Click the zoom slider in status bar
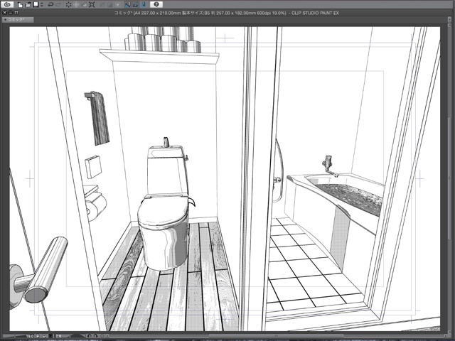The height and width of the screenshot is (341, 455). click(14, 336)
